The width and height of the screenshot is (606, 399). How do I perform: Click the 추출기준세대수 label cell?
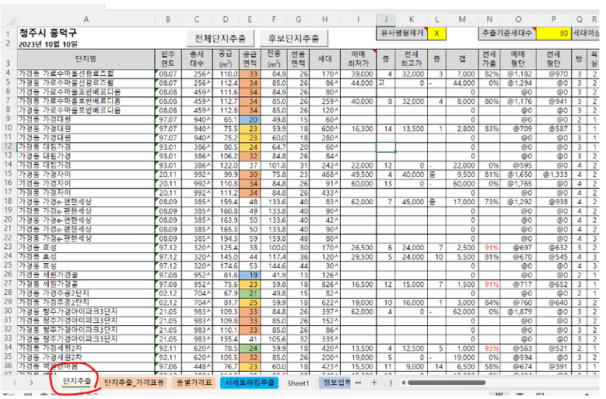(x=507, y=33)
